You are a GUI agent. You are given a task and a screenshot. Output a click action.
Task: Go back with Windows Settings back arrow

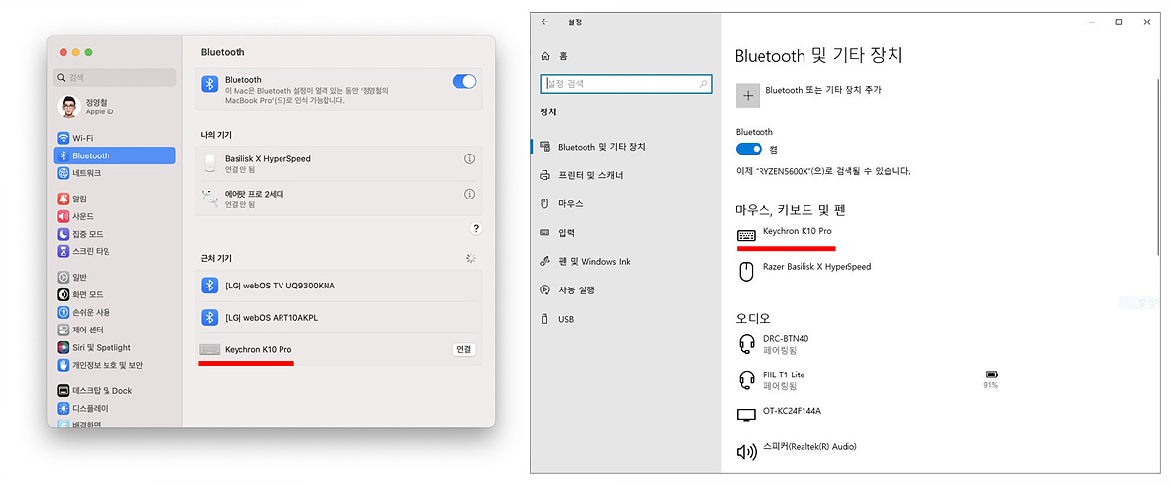click(x=544, y=22)
